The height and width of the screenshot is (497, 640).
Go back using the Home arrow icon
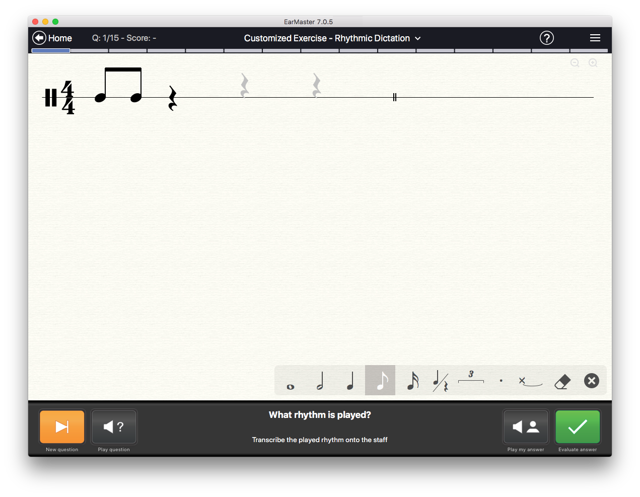tap(39, 38)
